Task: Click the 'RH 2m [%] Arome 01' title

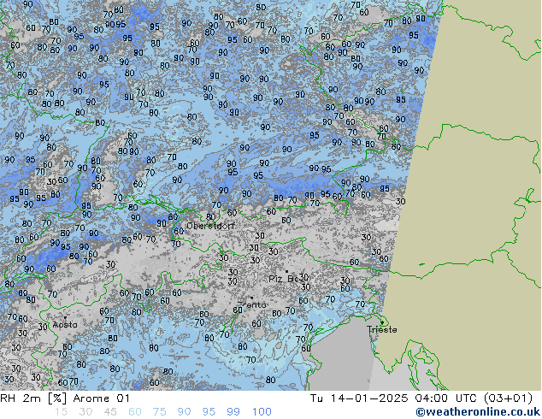Action: (65, 398)
